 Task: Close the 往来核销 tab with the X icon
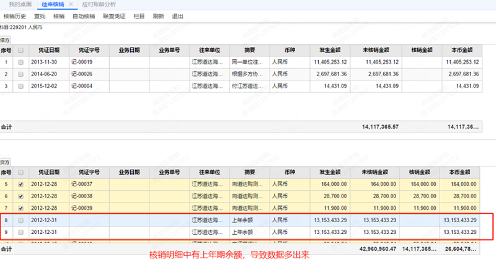pos(71,4)
